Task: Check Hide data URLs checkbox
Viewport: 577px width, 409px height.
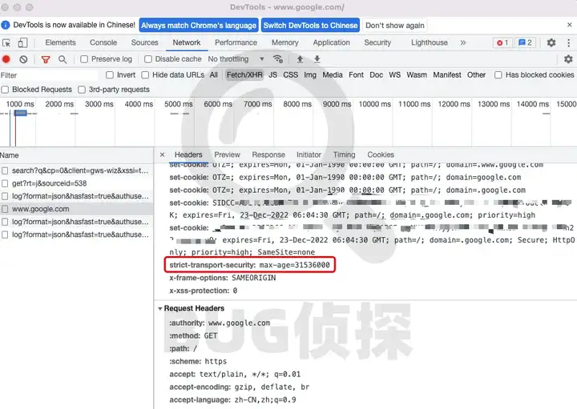Action: pyautogui.click(x=145, y=75)
